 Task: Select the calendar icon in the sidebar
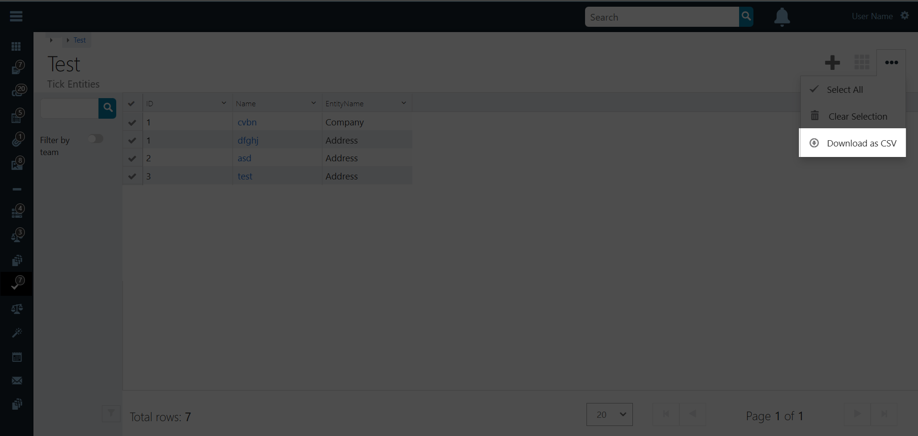(17, 357)
